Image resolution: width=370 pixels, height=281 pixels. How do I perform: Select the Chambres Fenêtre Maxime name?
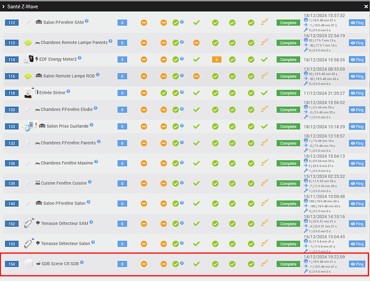tap(67, 164)
